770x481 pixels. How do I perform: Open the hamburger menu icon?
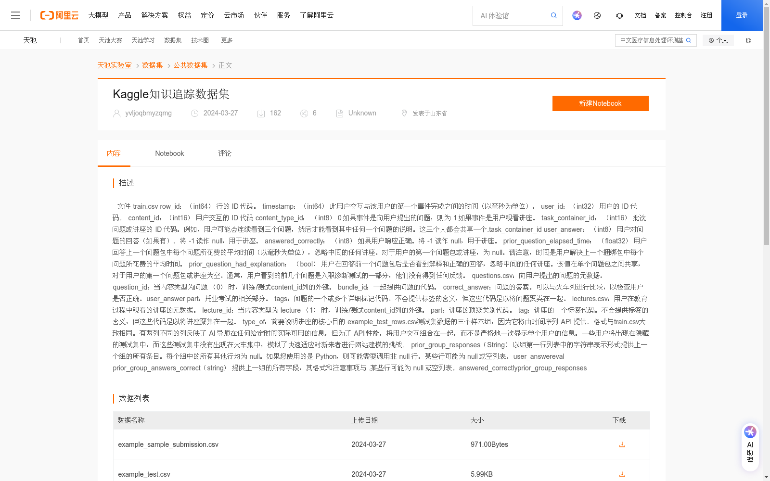pyautogui.click(x=15, y=15)
